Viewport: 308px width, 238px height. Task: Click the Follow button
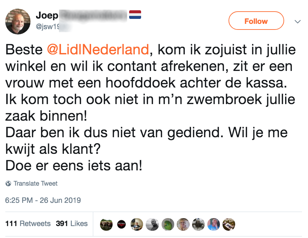[256, 21]
